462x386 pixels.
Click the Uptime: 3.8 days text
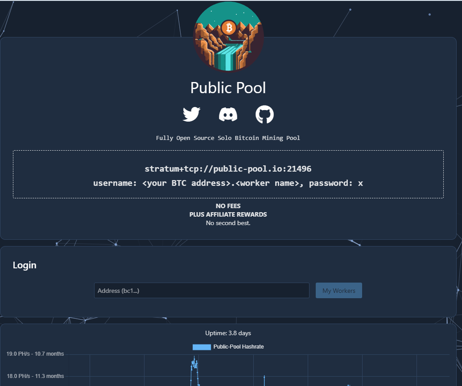coord(228,333)
